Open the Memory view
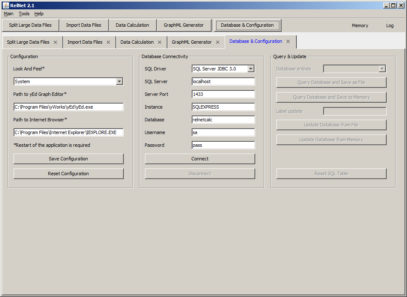407x297 pixels. tap(360, 25)
